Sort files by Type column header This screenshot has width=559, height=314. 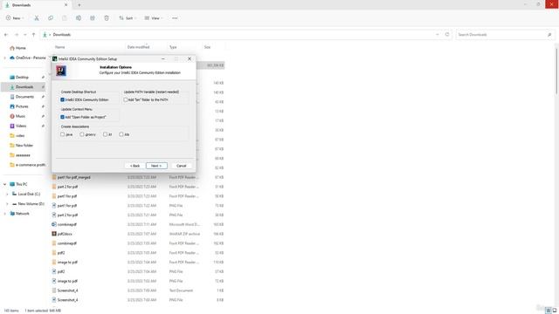(x=173, y=47)
